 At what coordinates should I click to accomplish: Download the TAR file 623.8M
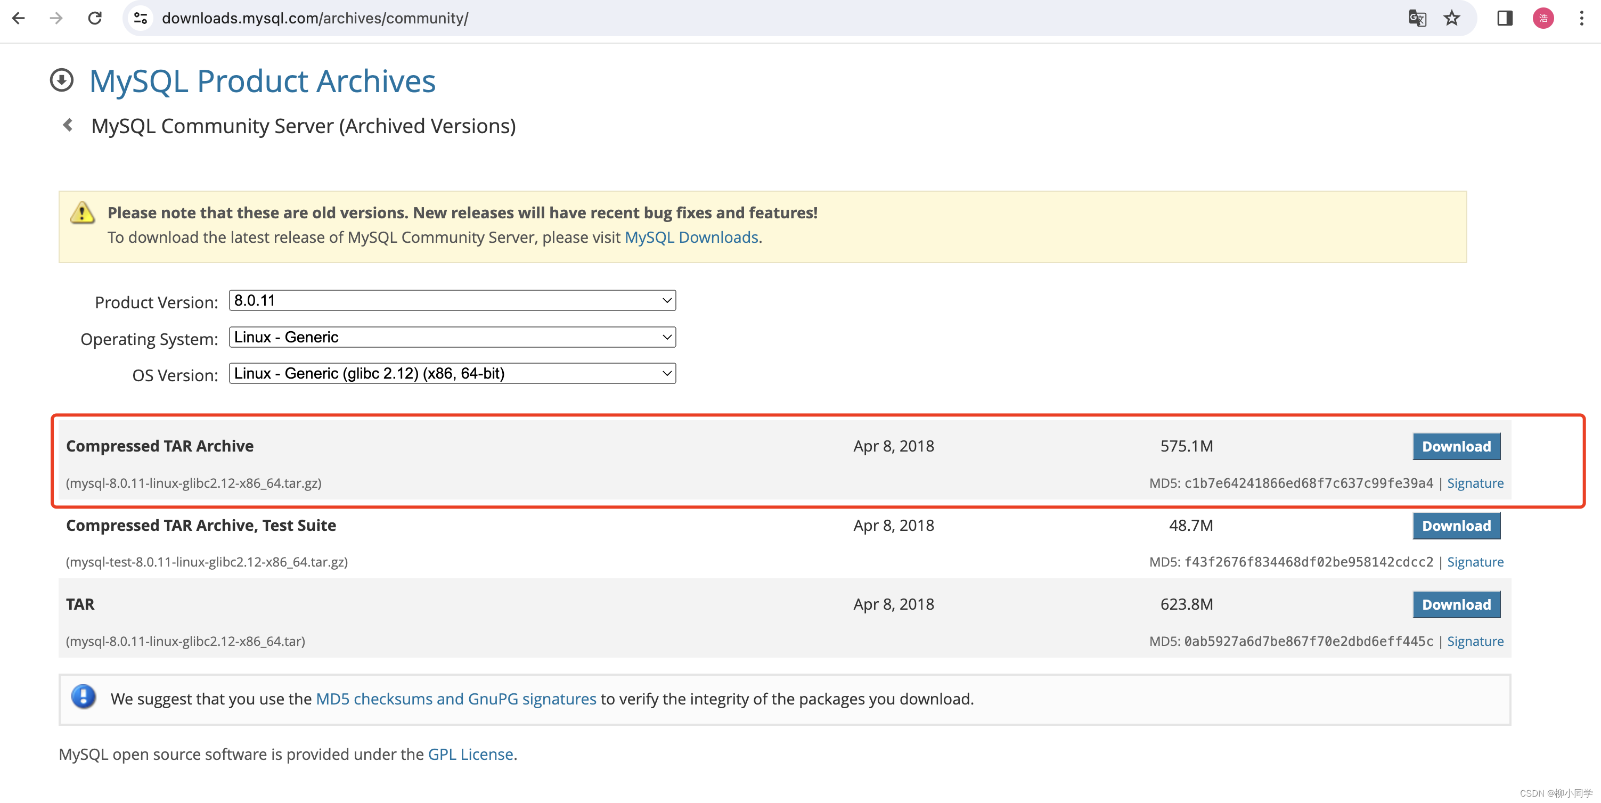click(x=1456, y=605)
